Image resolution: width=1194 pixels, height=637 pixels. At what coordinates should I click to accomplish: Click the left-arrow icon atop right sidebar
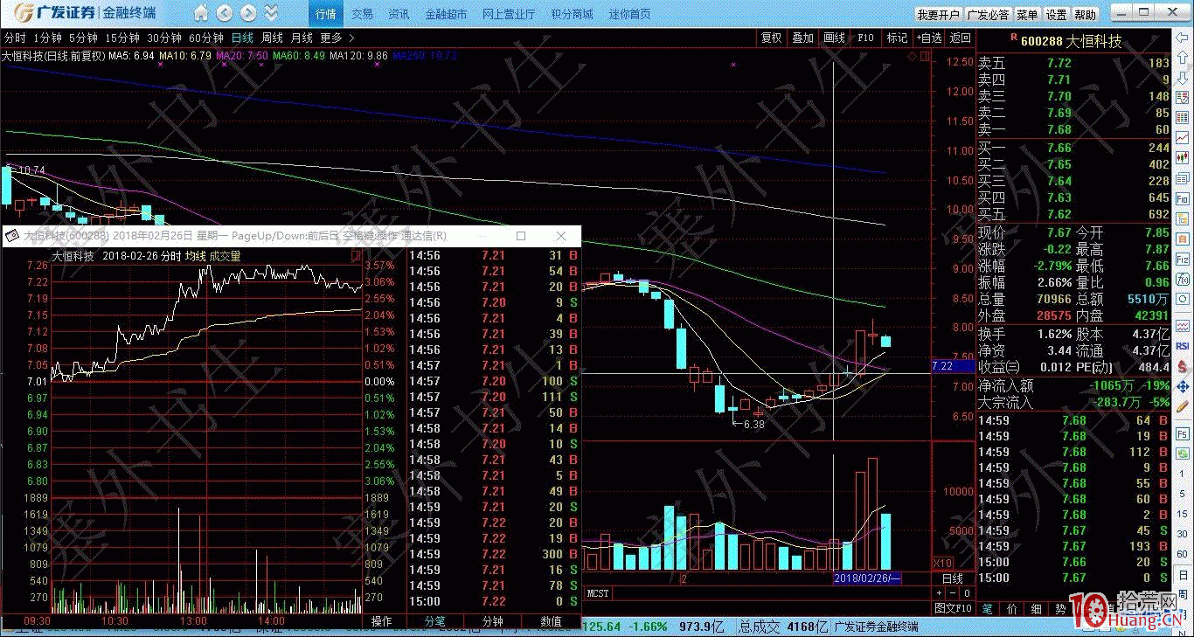click(1182, 38)
